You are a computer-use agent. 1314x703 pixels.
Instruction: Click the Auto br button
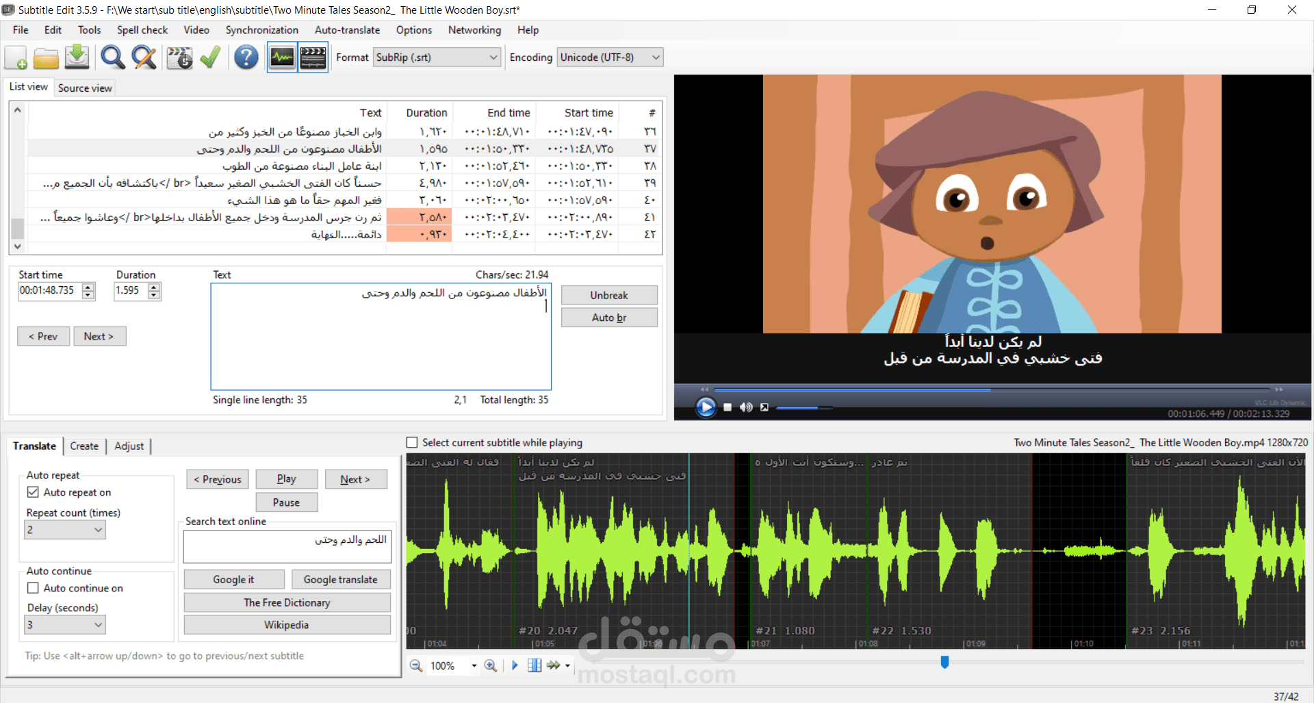(609, 318)
